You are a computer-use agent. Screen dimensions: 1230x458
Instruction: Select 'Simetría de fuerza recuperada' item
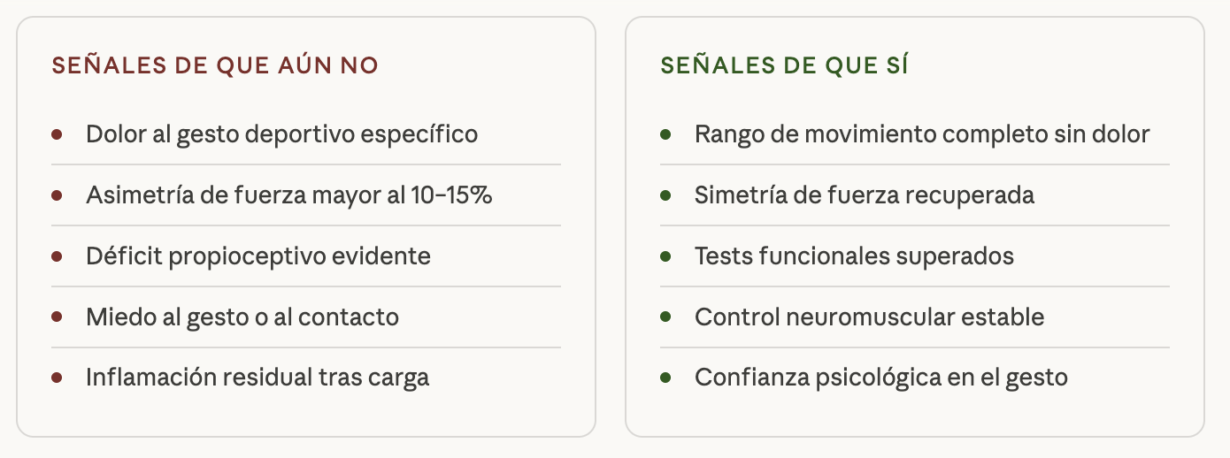(x=864, y=195)
